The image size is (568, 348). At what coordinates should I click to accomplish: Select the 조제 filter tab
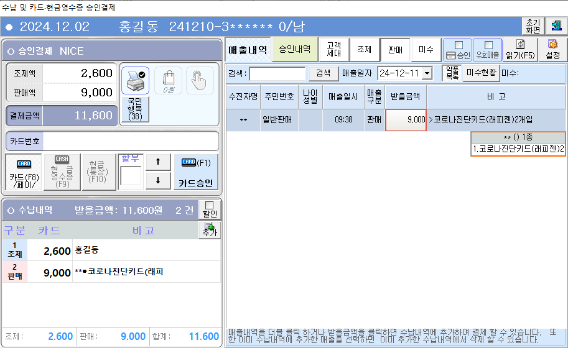(365, 50)
